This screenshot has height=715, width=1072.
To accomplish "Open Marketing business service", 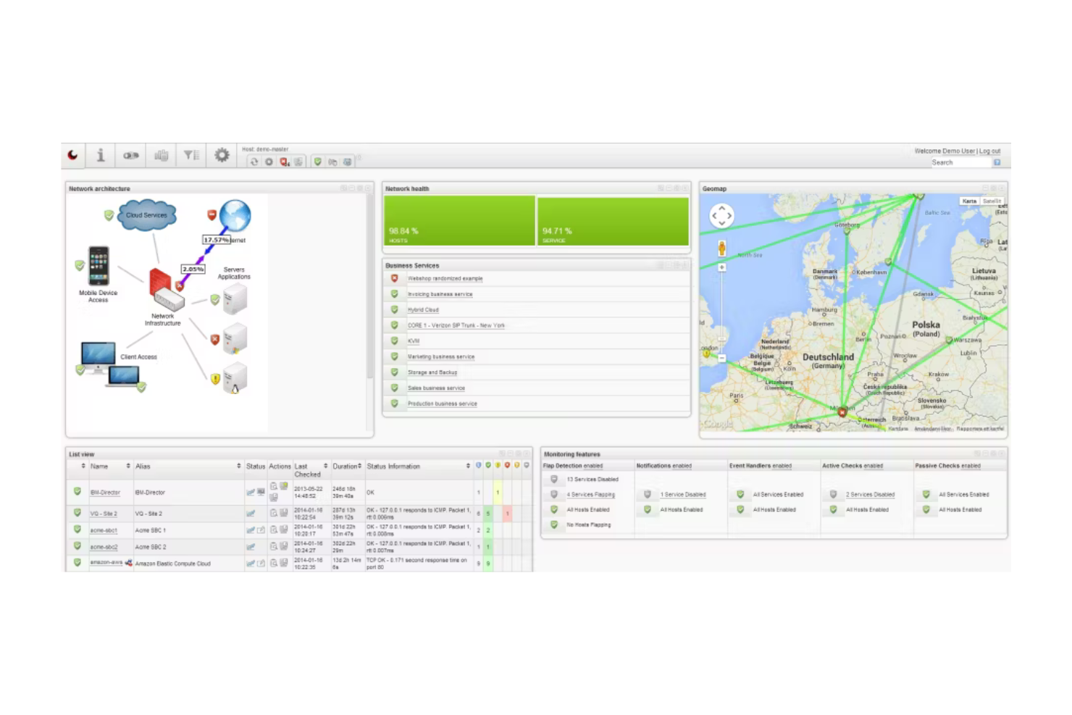I will pos(441,356).
